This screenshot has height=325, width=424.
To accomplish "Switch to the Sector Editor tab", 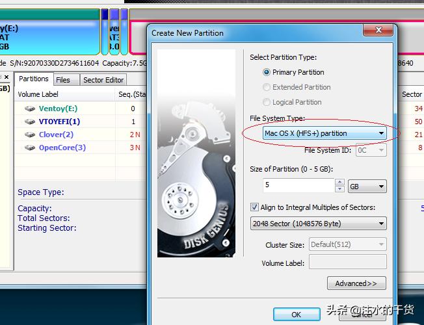I will point(103,80).
